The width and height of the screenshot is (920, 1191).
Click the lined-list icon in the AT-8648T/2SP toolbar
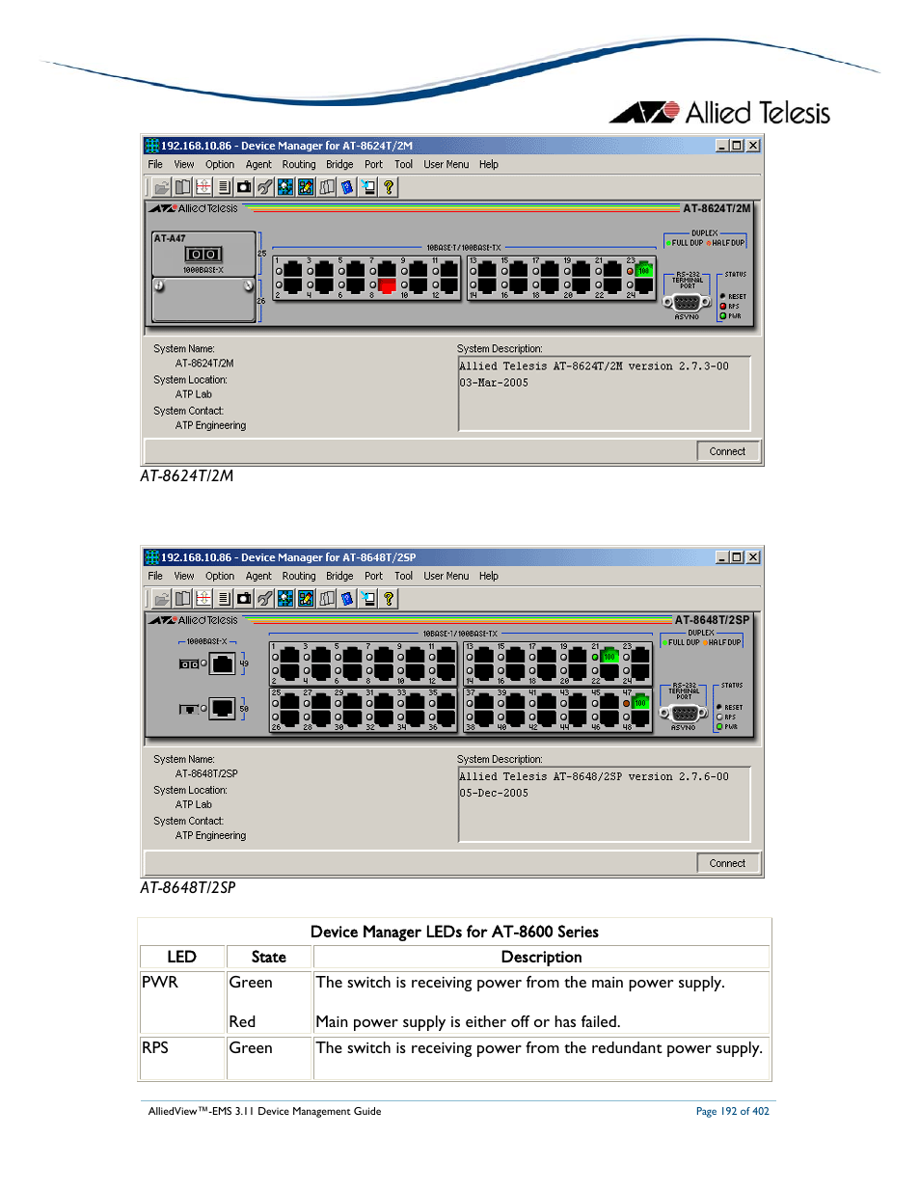pos(224,599)
